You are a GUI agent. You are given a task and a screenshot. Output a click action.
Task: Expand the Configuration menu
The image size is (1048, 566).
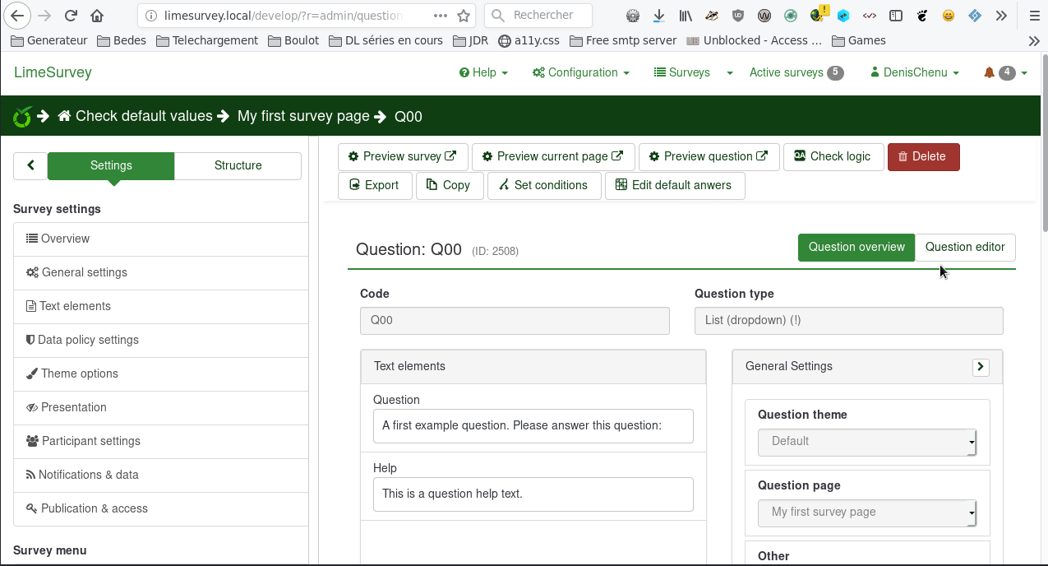pos(580,72)
